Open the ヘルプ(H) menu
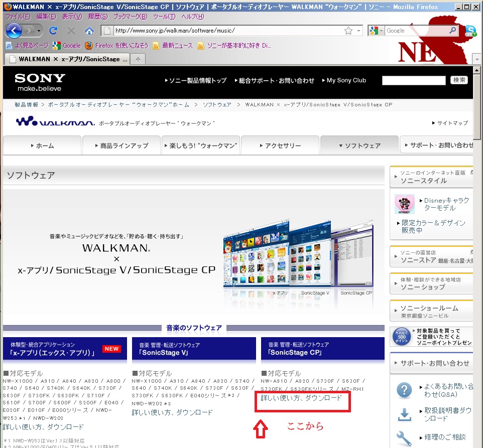The height and width of the screenshot is (448, 483). tap(193, 17)
